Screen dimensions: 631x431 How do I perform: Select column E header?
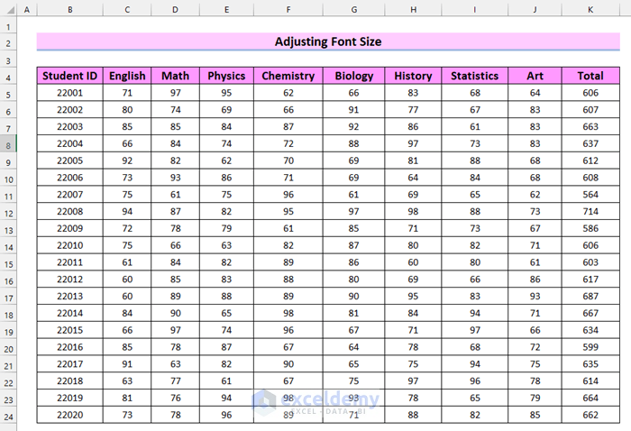226,9
